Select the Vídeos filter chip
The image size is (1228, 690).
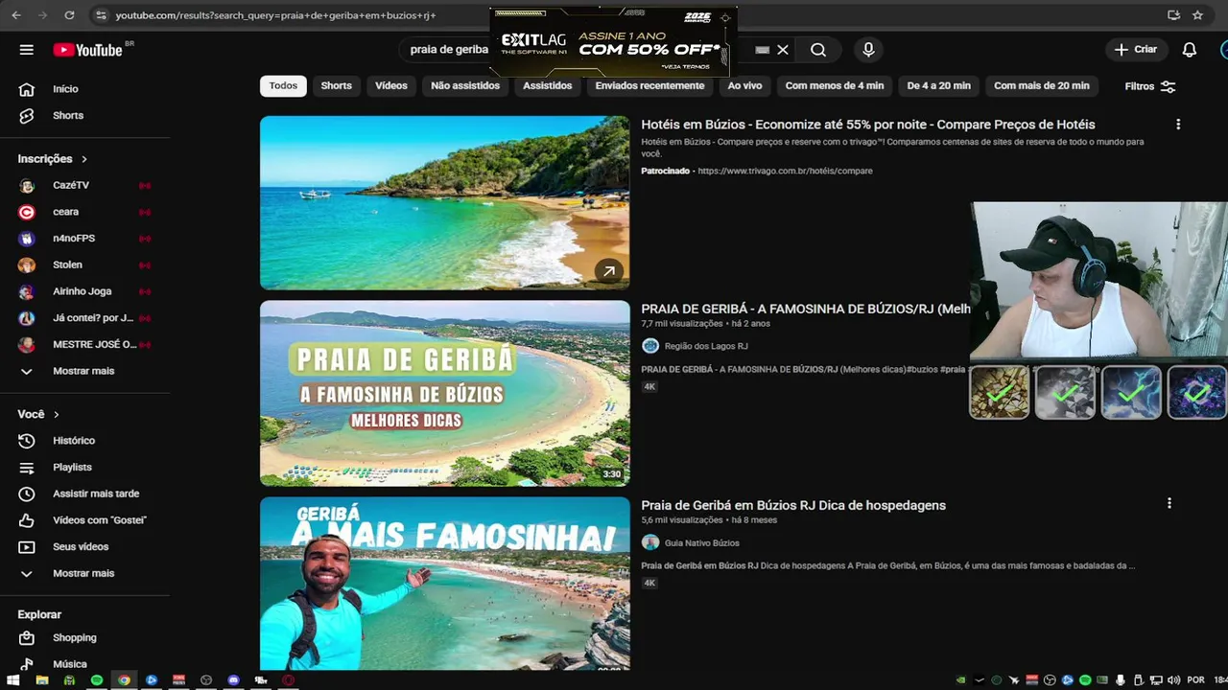tap(391, 86)
